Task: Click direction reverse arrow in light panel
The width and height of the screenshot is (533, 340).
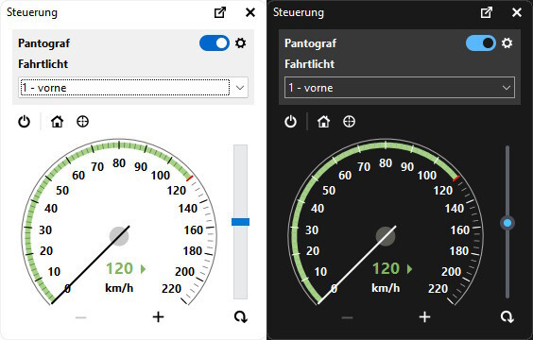Action: click(x=241, y=316)
